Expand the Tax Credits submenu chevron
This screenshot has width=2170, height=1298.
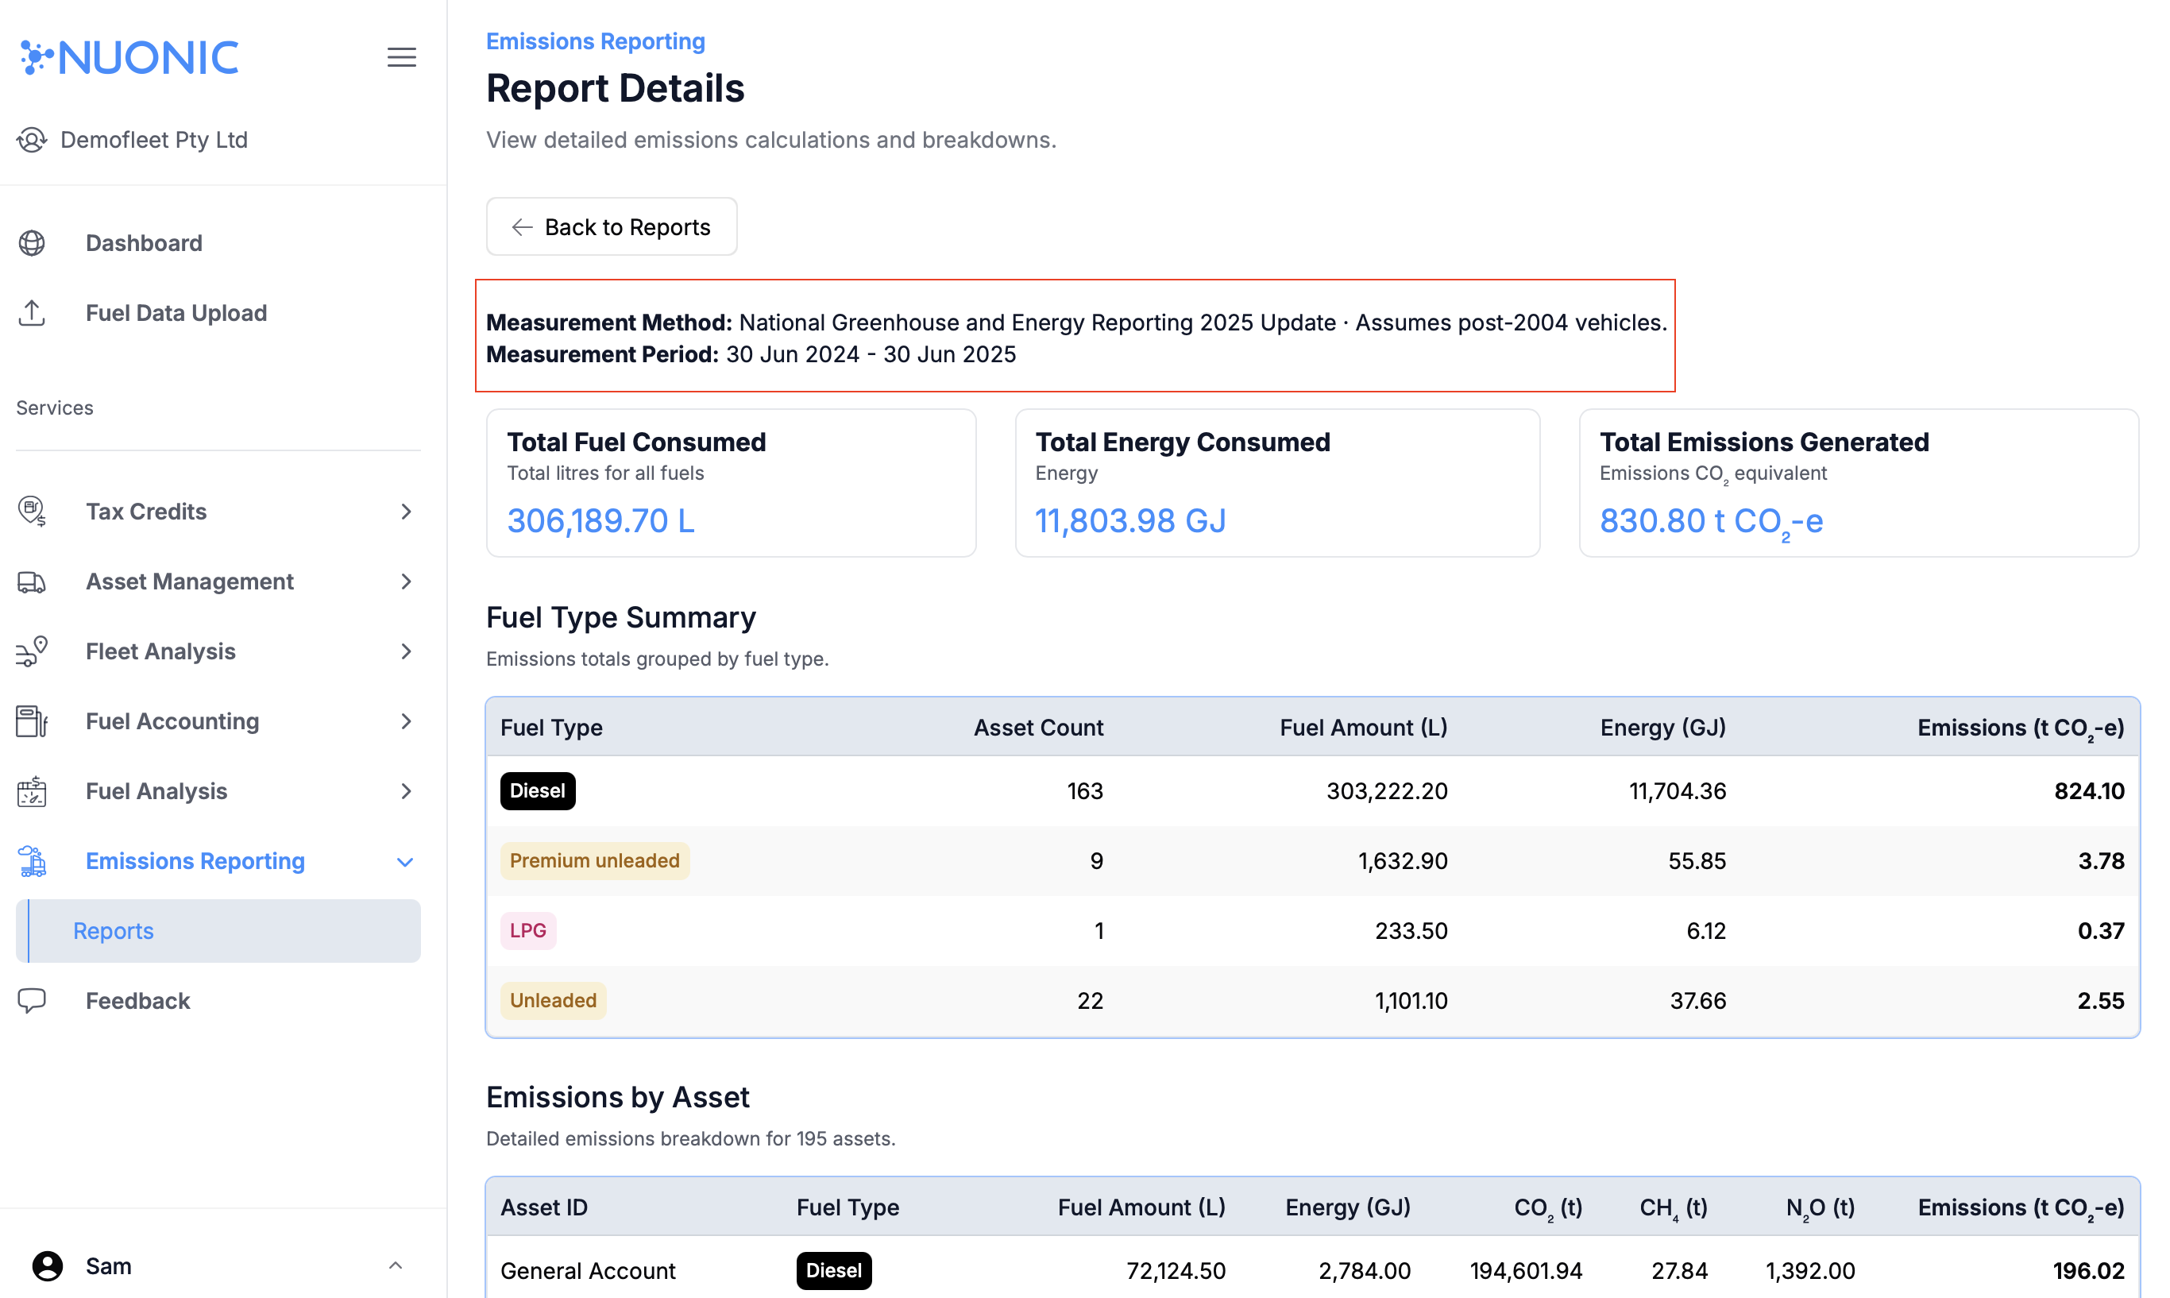point(405,512)
